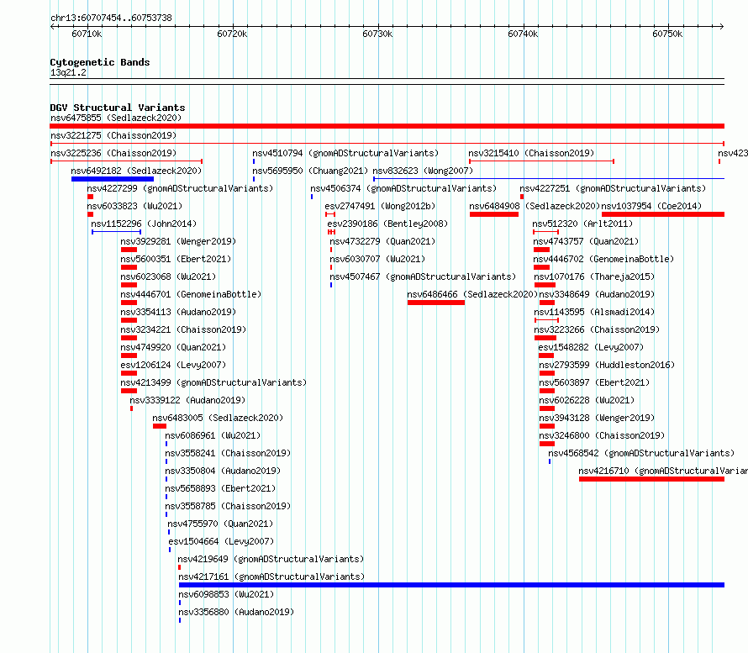Click nsv2793599 (Huddleston2016) label
This screenshot has width=748, height=653.
(607, 365)
